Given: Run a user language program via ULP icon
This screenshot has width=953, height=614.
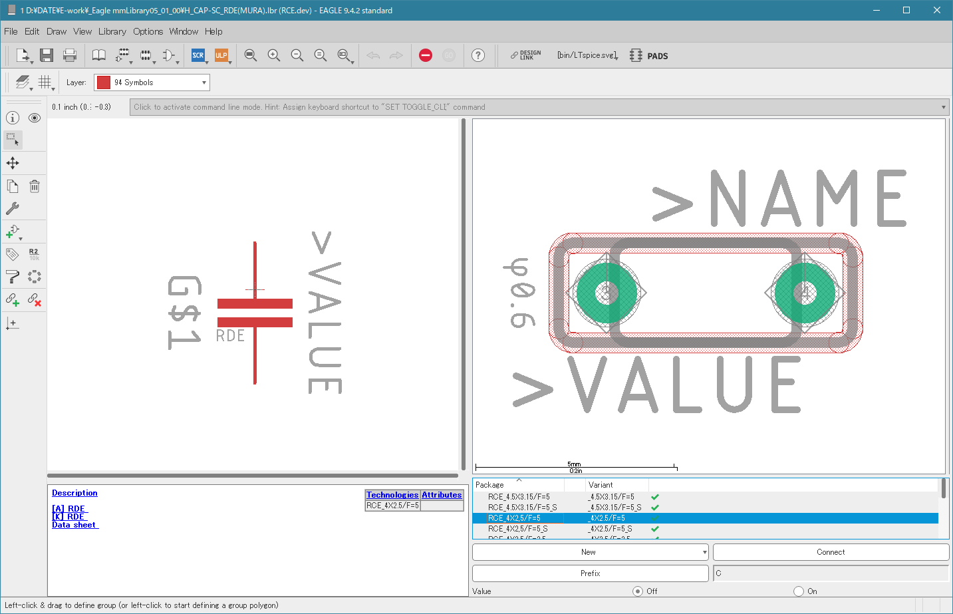Looking at the screenshot, I should click(221, 55).
